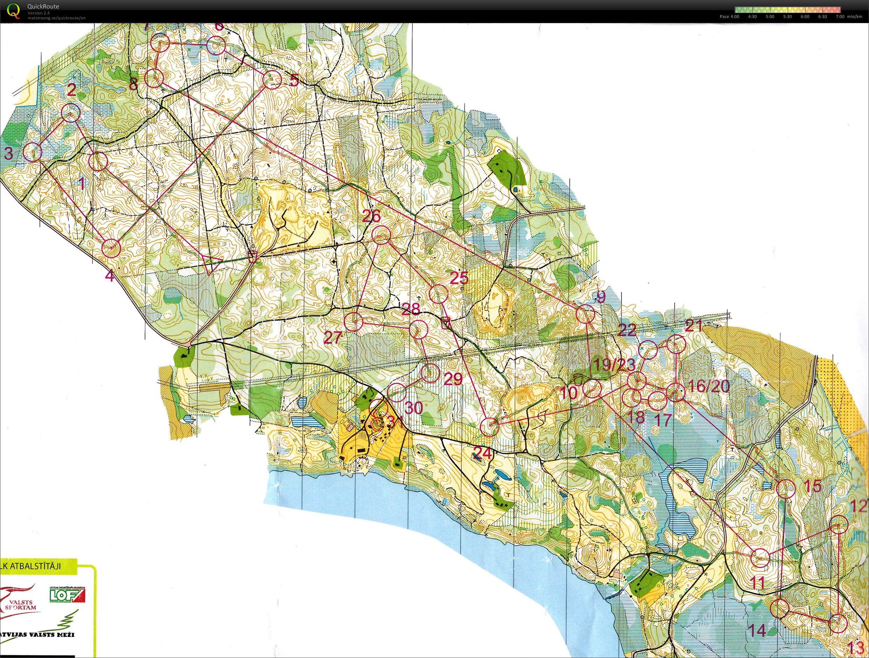The width and height of the screenshot is (869, 658).
Task: Click the red end of pace color scale
Action: (837, 10)
